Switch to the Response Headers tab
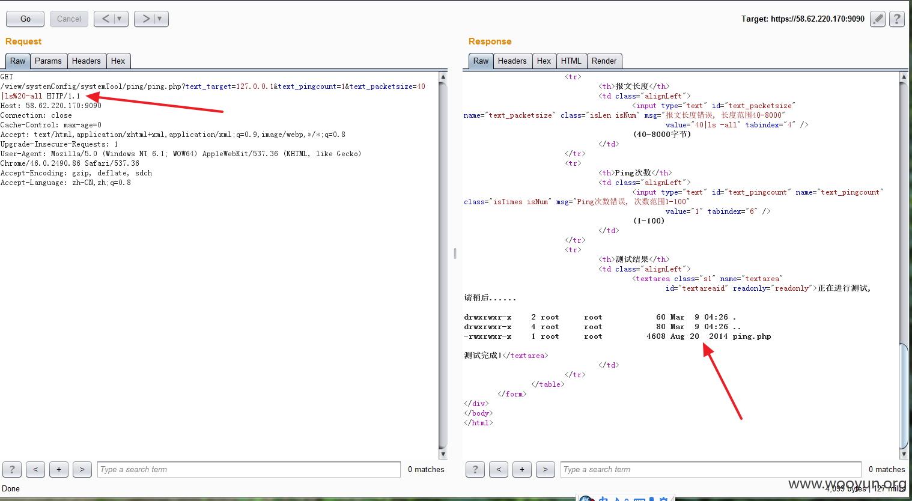 click(512, 61)
